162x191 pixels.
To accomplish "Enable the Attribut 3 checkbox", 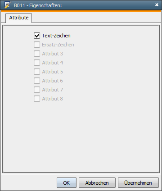I will coord(37,54).
